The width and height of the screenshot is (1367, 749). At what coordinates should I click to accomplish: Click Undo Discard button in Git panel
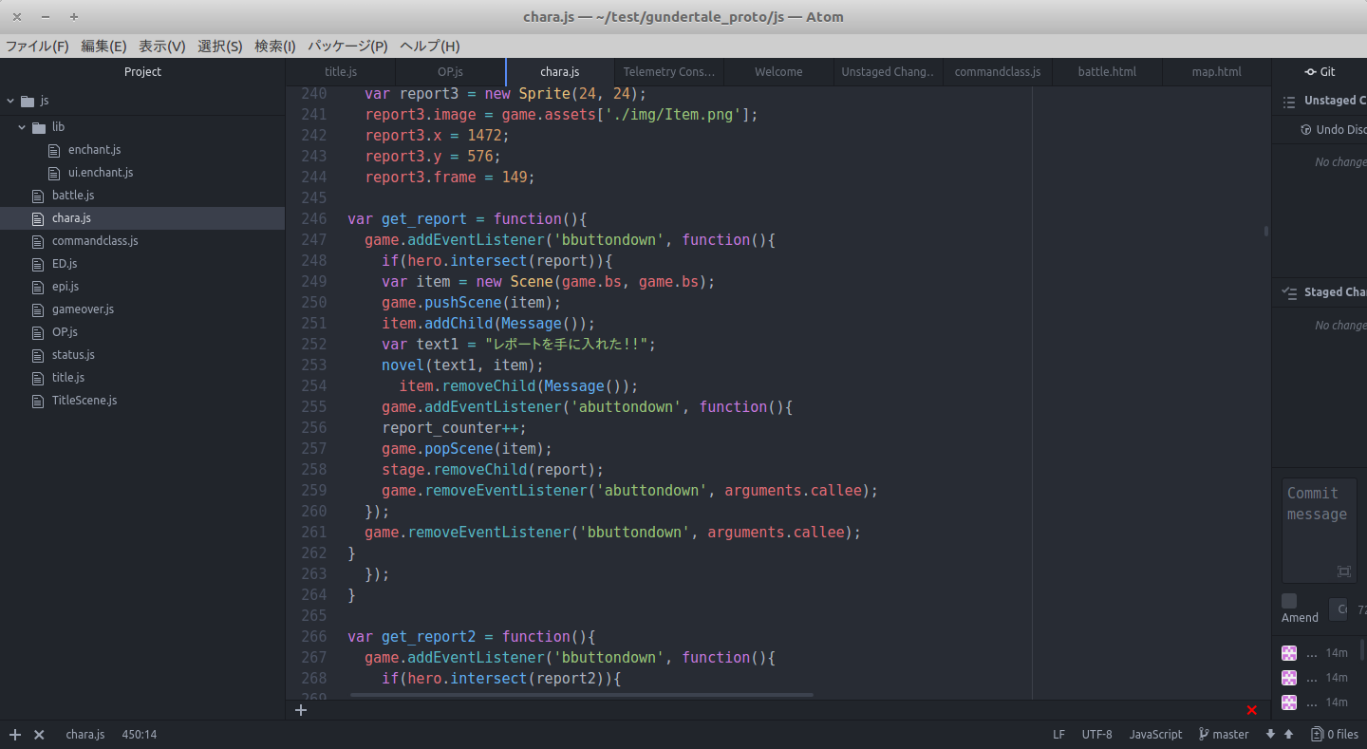point(1334,130)
